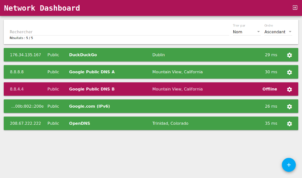
Task: Click the Network Dashboard title
Action: coord(42,8)
